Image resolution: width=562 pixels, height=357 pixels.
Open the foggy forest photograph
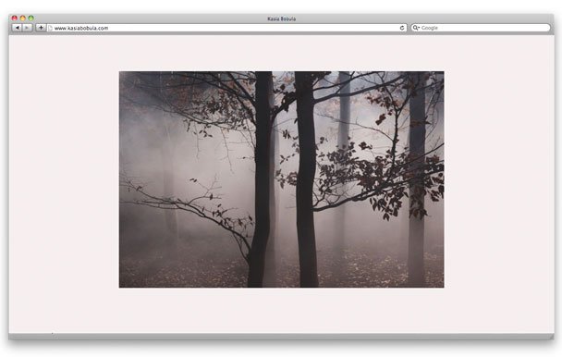click(x=281, y=179)
